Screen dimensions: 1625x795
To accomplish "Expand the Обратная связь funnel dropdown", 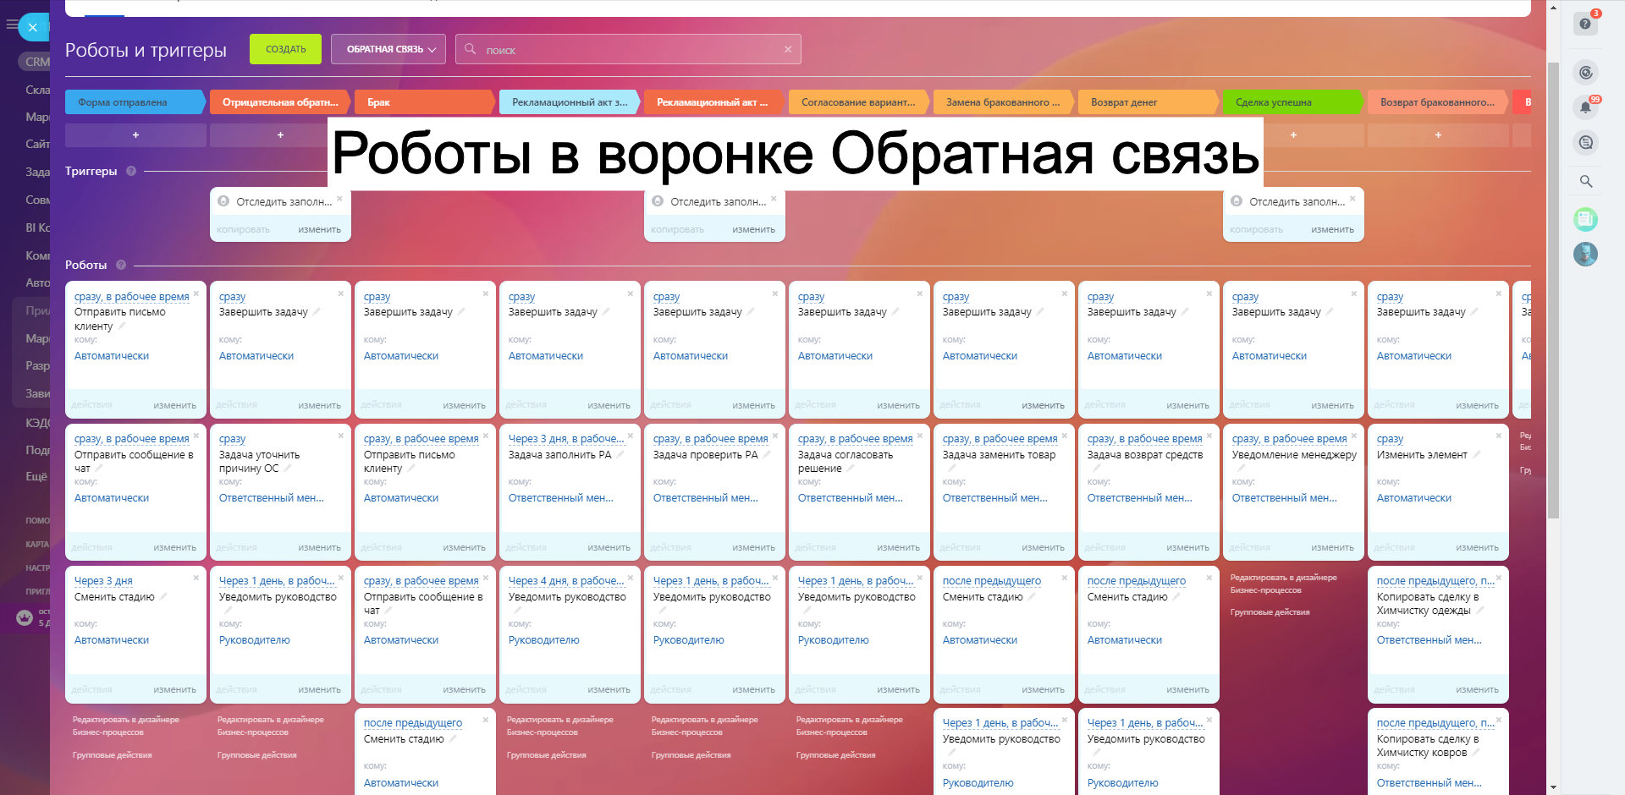I will [388, 49].
